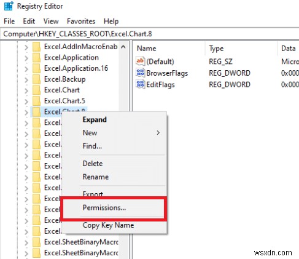Click the Excel.Chart.5 folder icon
Screen dimensions: 299x259
coord(37,101)
